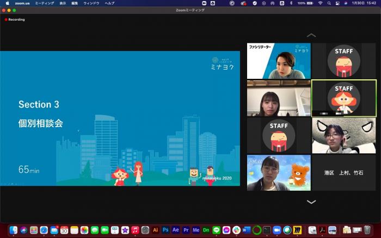This screenshot has height=238, width=381.
Task: Open Finder from the dock
Action: 14,230
